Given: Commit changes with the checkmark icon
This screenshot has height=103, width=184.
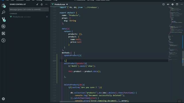Looking at the screenshot, I should [x=37, y=4].
